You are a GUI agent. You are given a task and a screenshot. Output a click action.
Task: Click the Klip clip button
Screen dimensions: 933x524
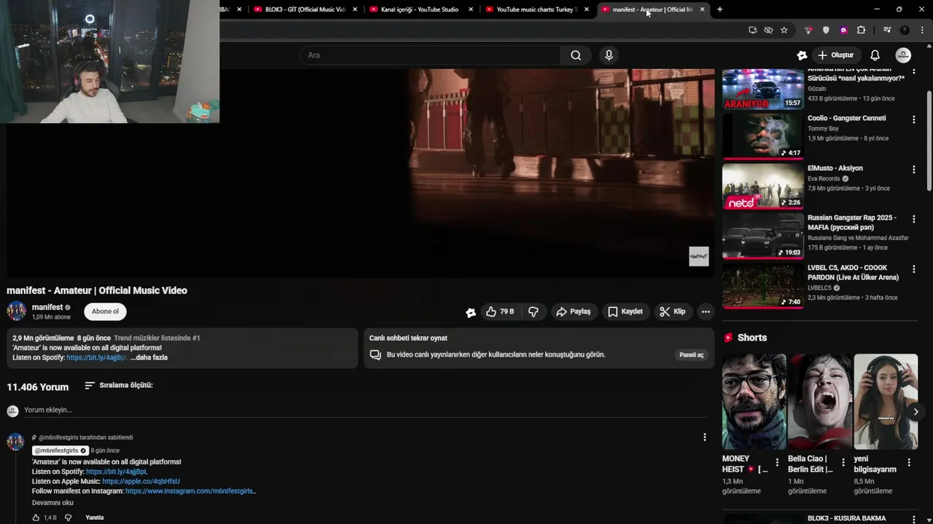click(x=672, y=311)
